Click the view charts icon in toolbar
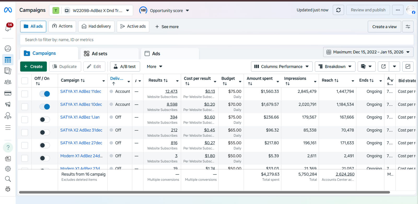The image size is (418, 204). point(408,67)
